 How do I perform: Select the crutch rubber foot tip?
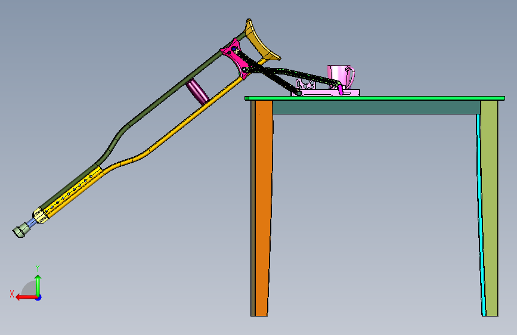(21, 230)
